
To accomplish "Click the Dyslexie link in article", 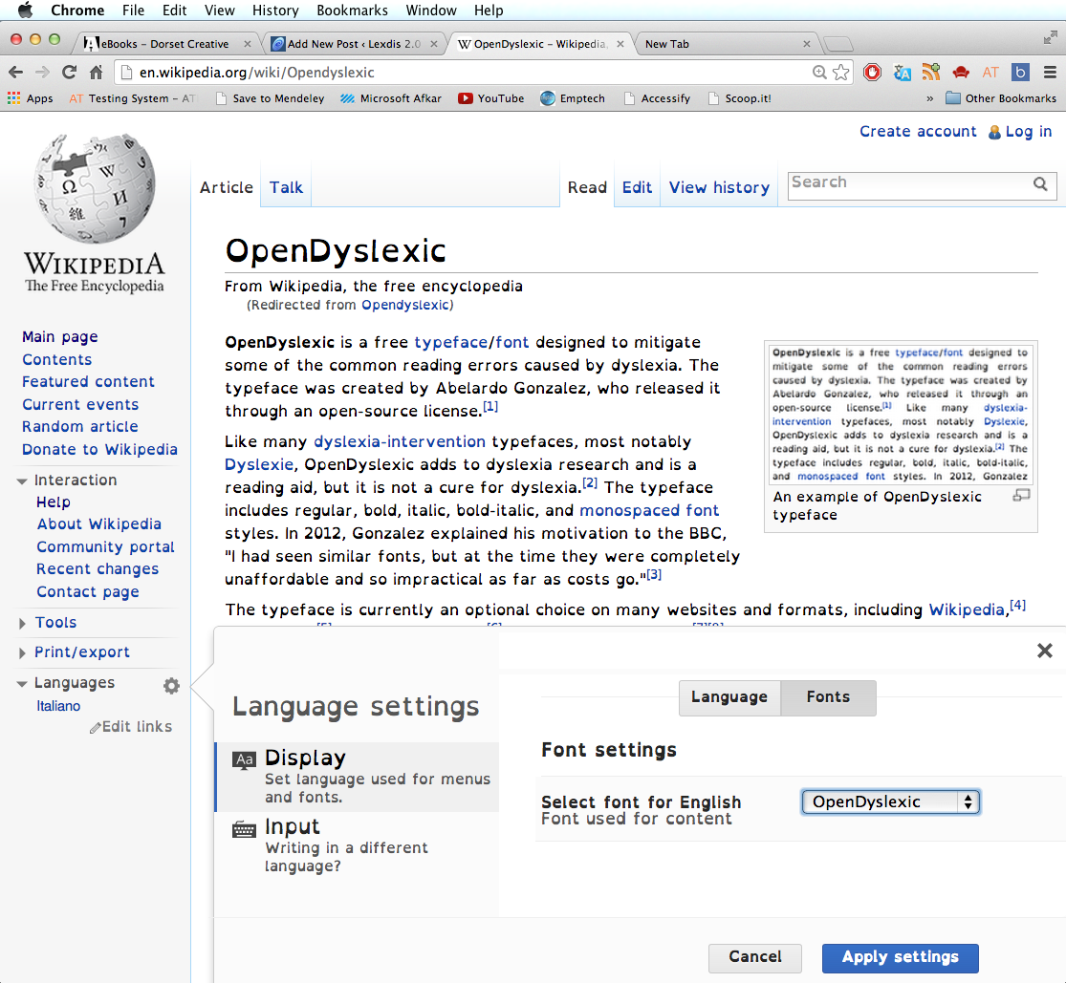I will click(259, 464).
